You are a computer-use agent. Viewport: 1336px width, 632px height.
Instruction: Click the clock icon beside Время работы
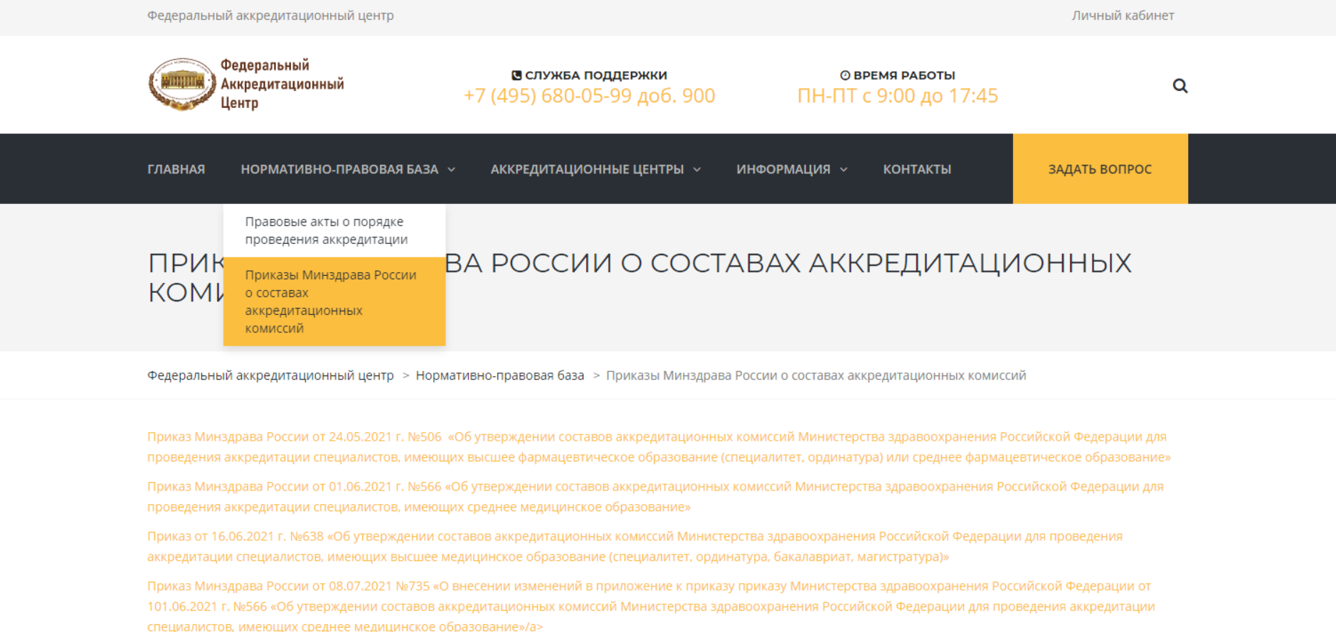coord(845,75)
